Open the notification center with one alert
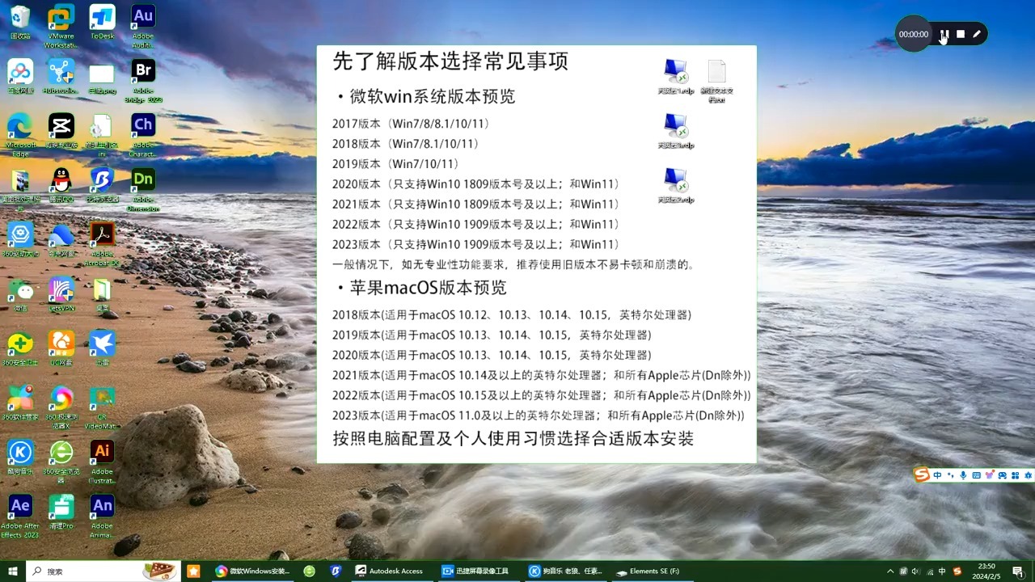Viewport: 1035px width, 582px height. point(1020,571)
